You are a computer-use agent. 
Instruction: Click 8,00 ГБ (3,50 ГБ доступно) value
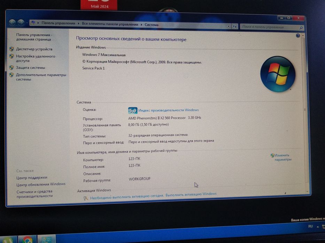[148, 125]
